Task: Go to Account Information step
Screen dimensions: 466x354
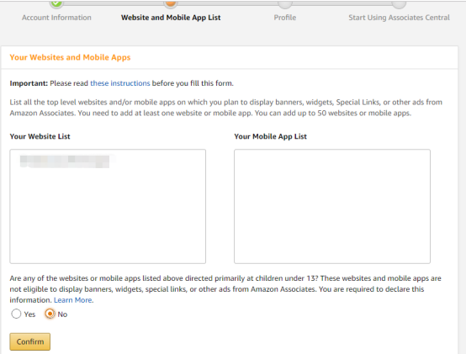Action: tap(56, 18)
